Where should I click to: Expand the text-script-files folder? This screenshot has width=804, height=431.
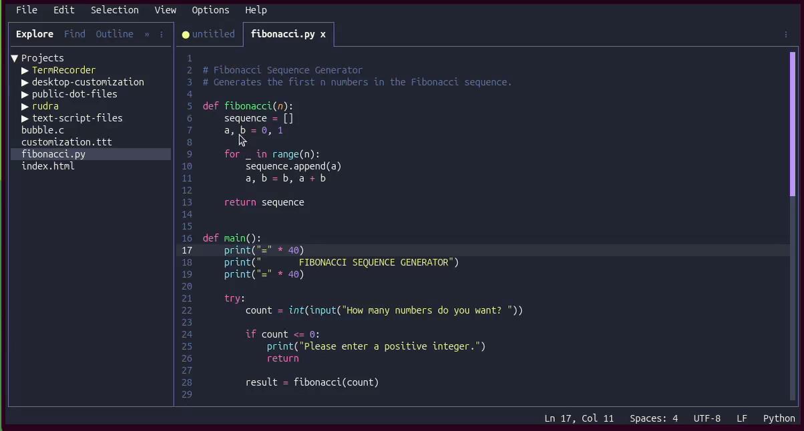pos(25,118)
